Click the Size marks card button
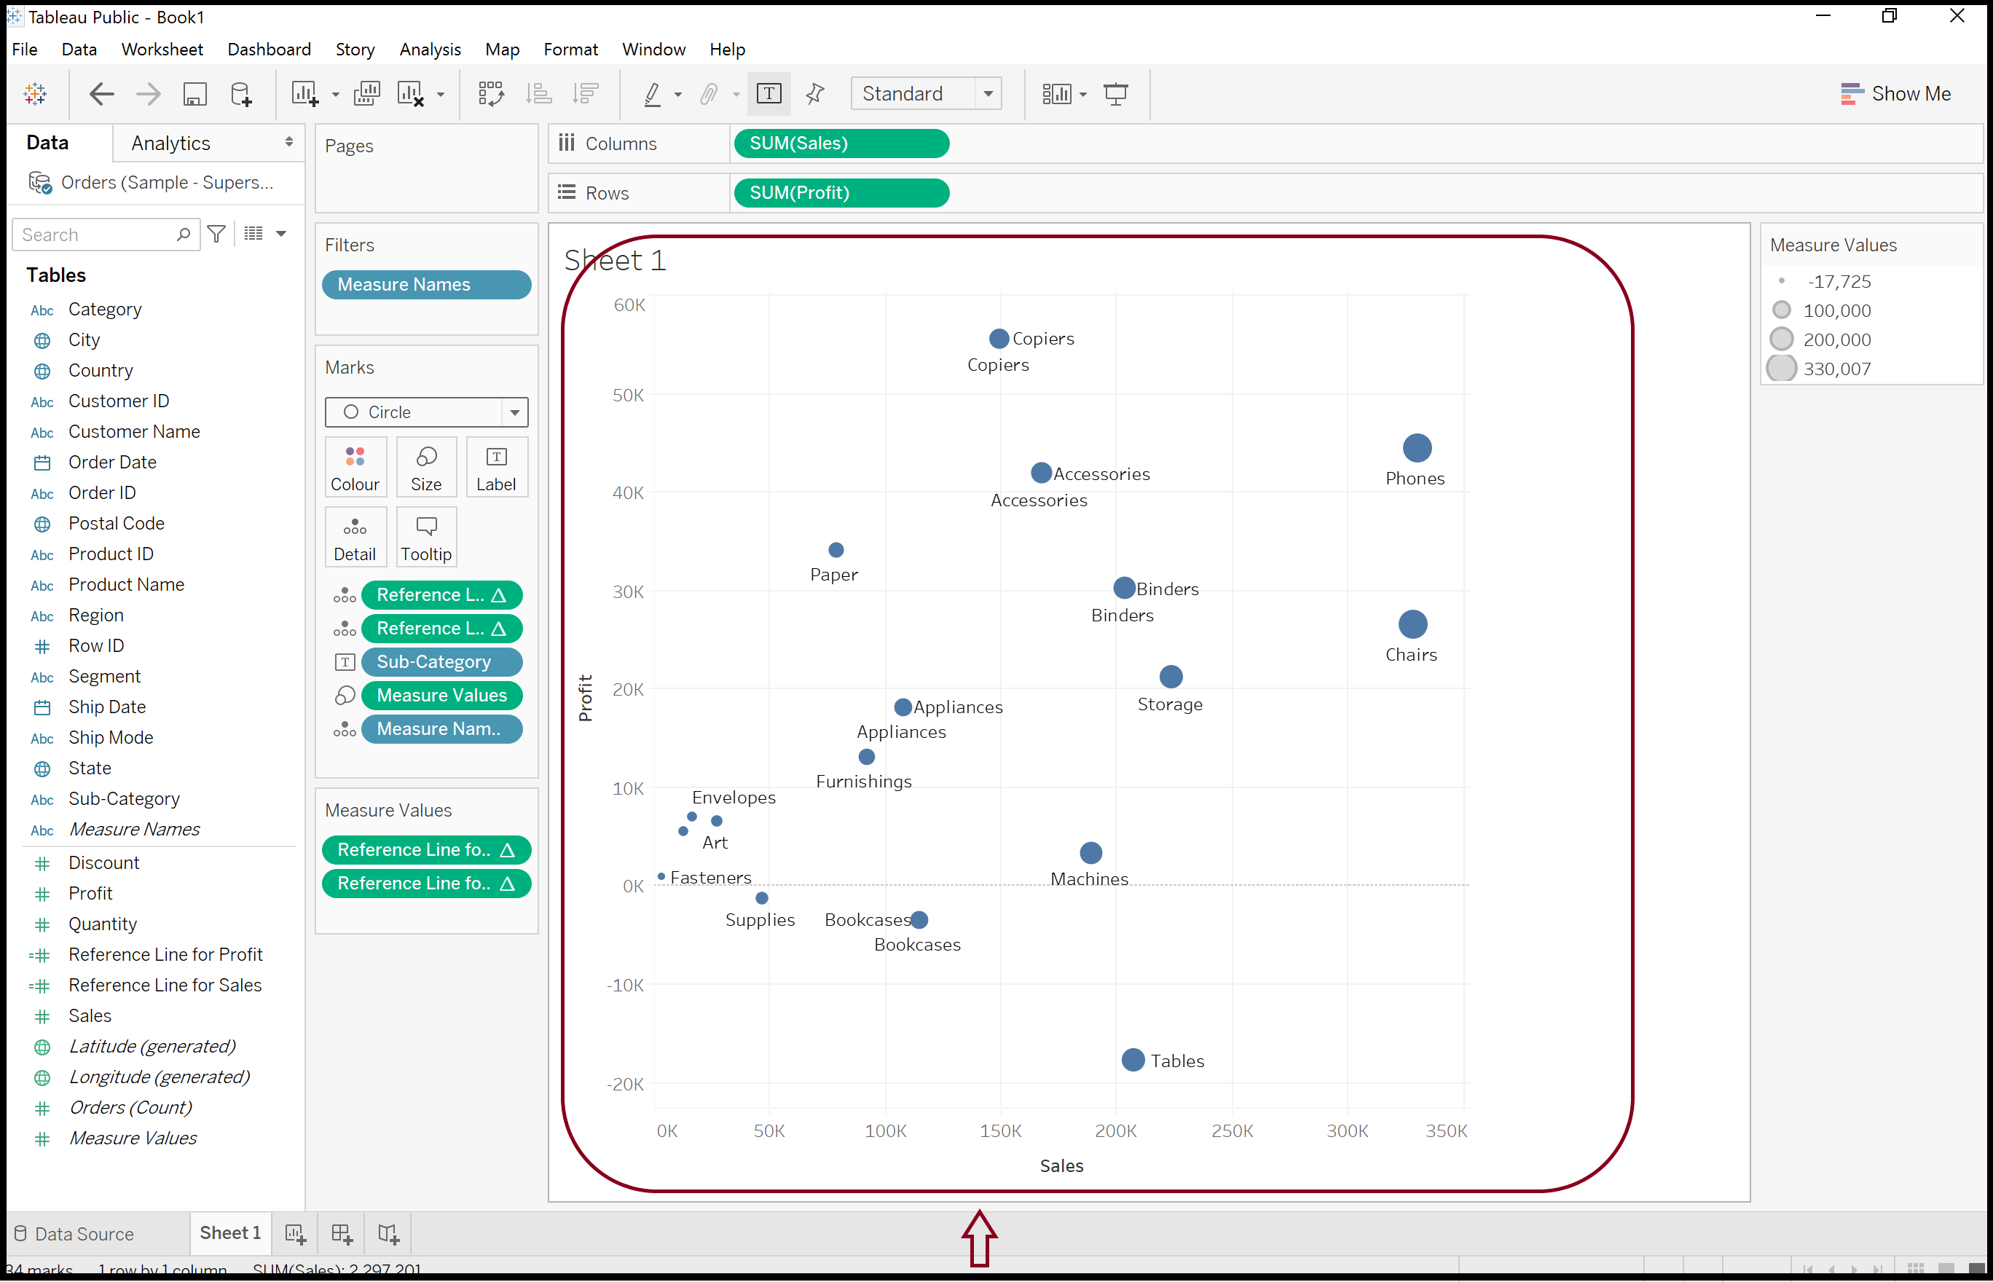The image size is (1993, 1282). click(426, 468)
